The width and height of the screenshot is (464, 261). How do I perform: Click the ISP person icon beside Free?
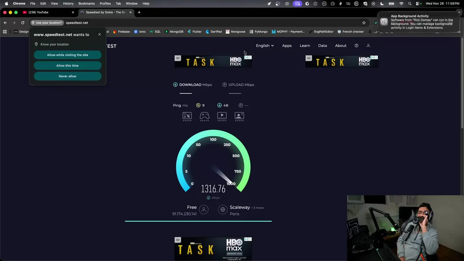[x=204, y=210]
